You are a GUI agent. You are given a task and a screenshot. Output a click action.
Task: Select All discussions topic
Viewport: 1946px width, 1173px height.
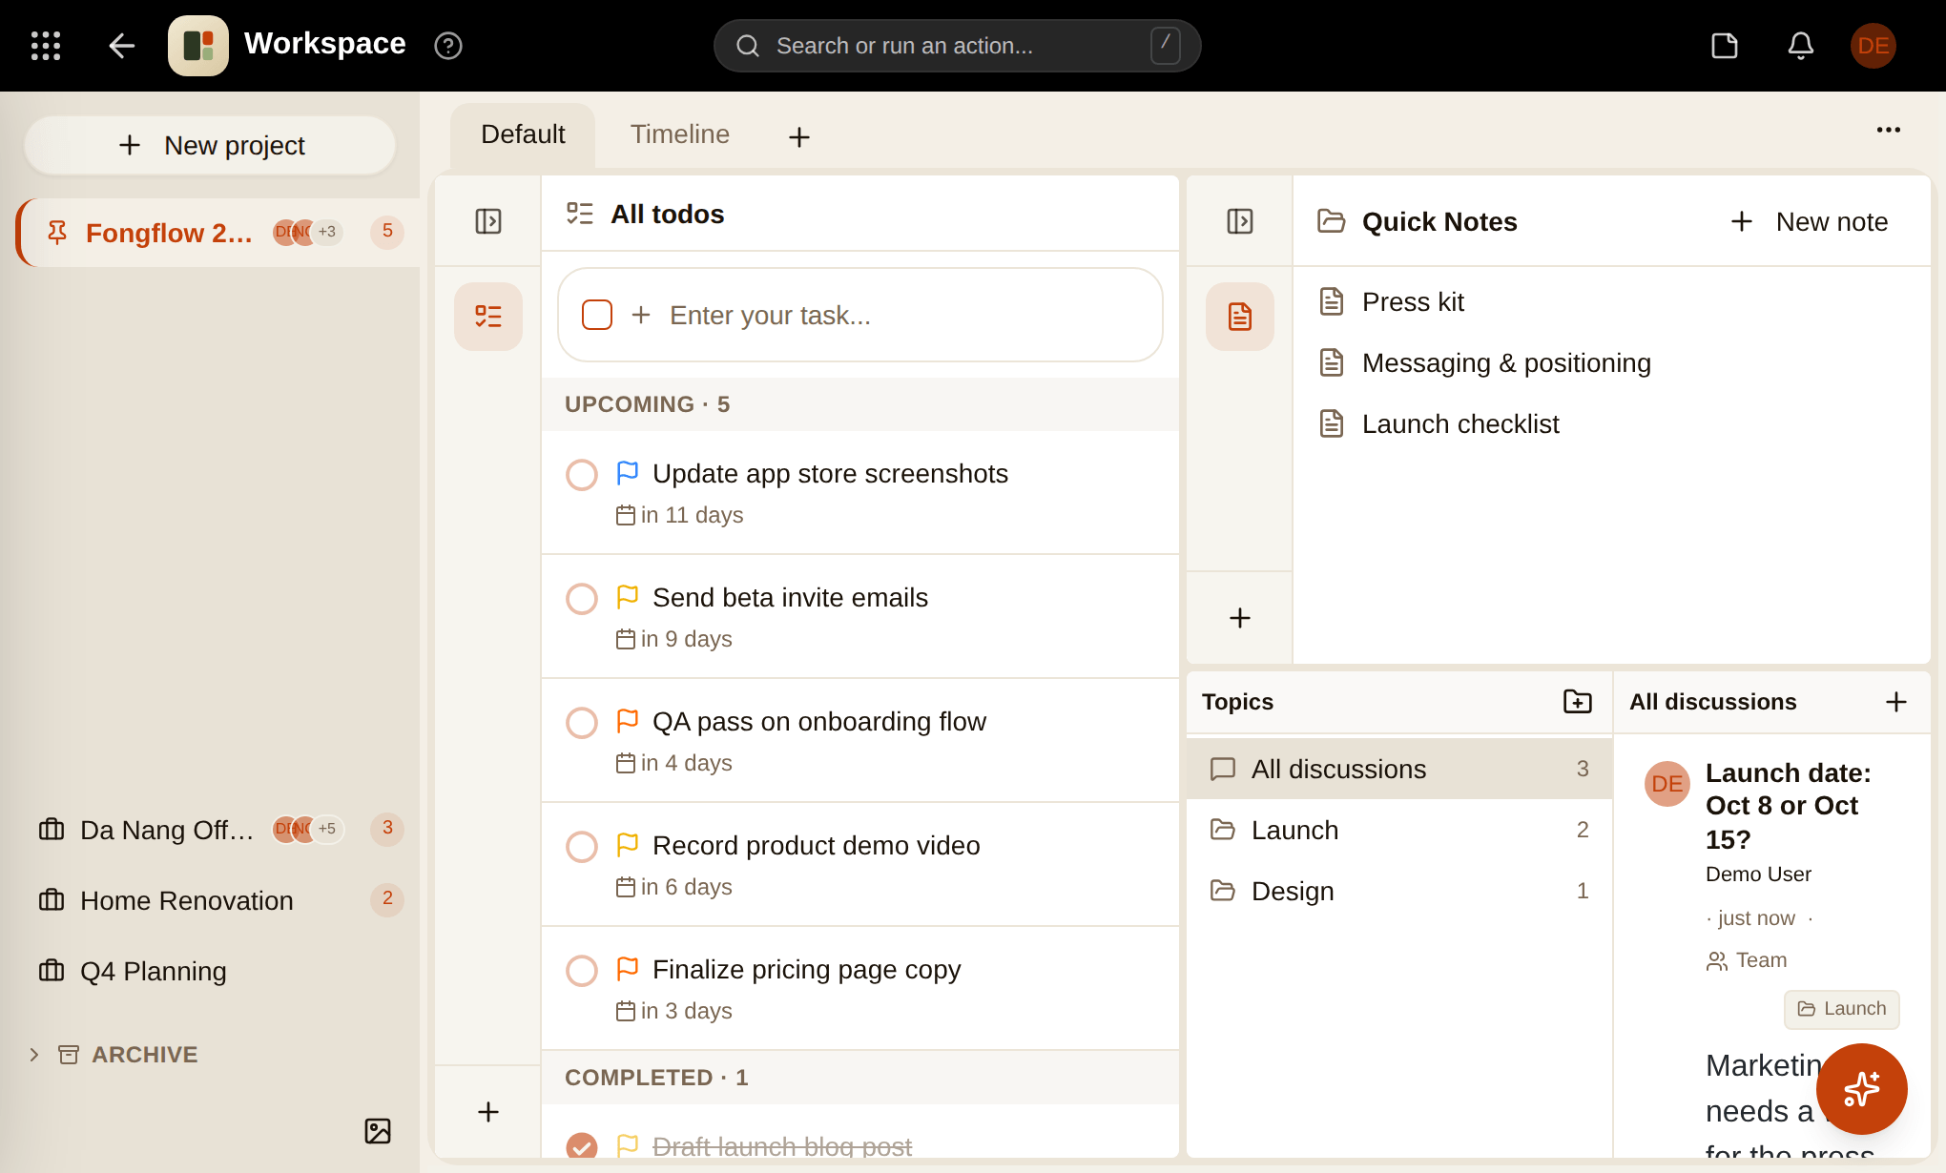click(1399, 769)
